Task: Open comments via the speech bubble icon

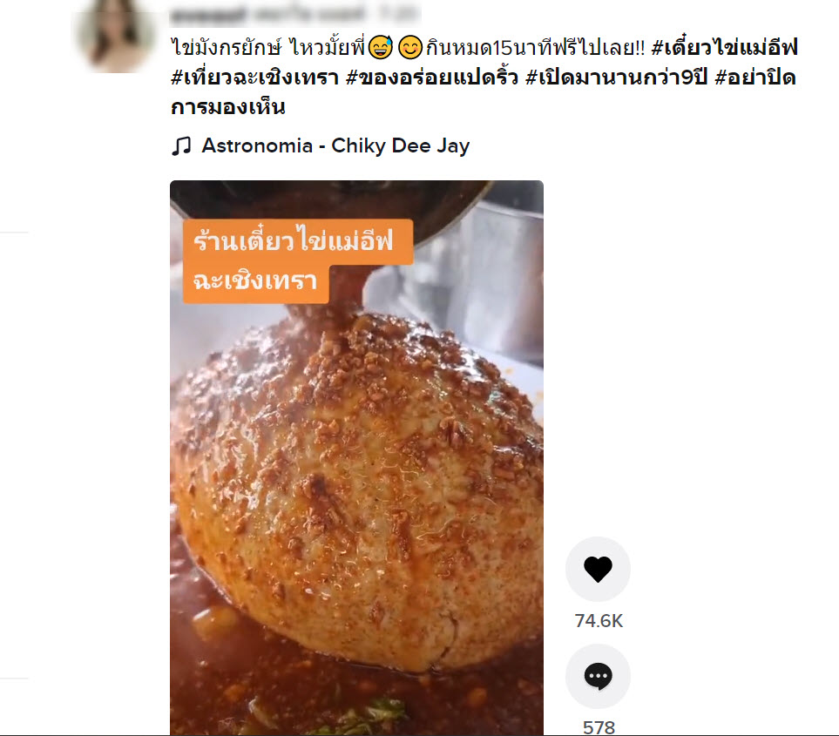Action: 598,676
